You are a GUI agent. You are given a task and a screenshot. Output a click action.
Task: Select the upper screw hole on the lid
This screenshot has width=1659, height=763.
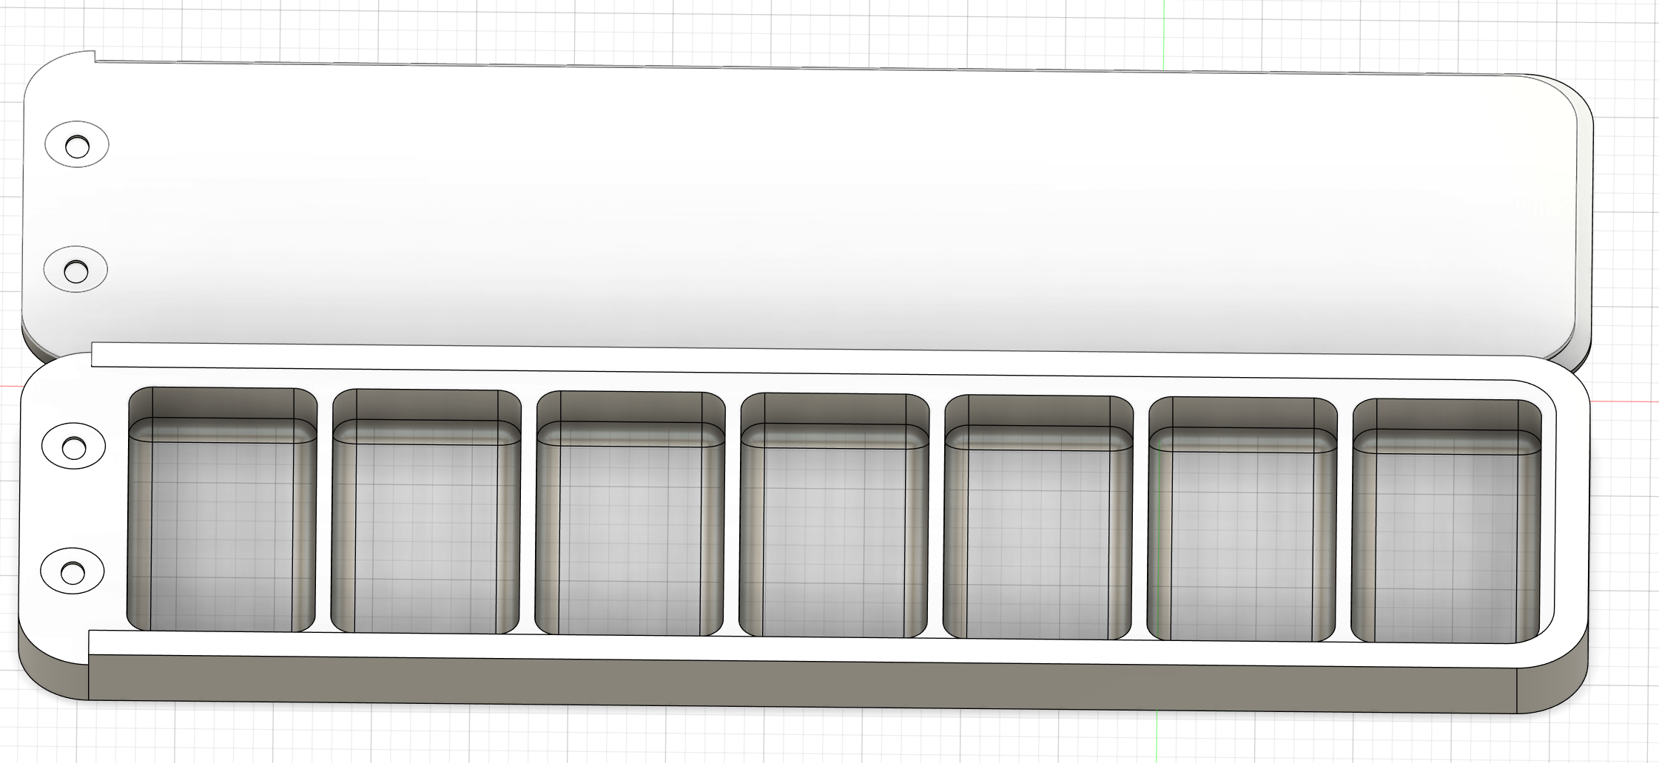[x=77, y=146]
